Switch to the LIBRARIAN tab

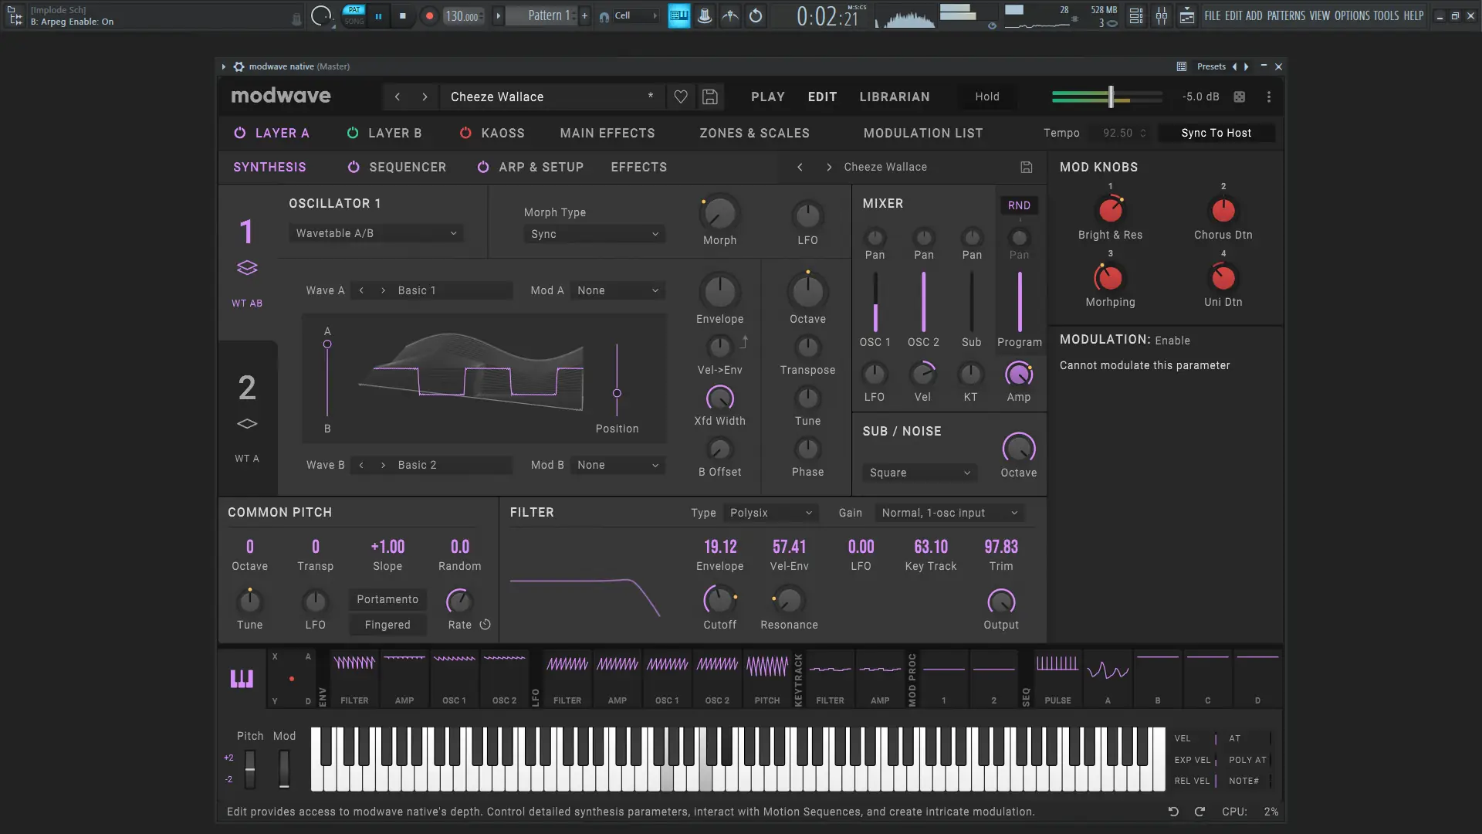tap(894, 97)
